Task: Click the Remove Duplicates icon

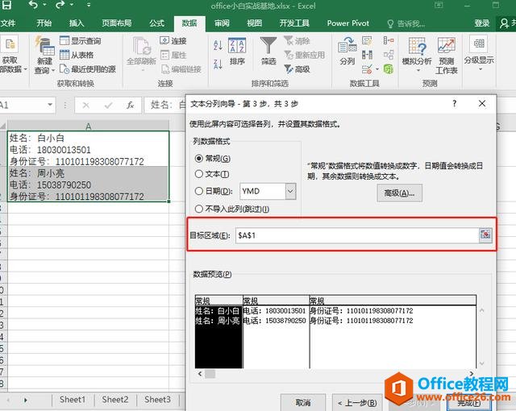Action: tap(367, 55)
